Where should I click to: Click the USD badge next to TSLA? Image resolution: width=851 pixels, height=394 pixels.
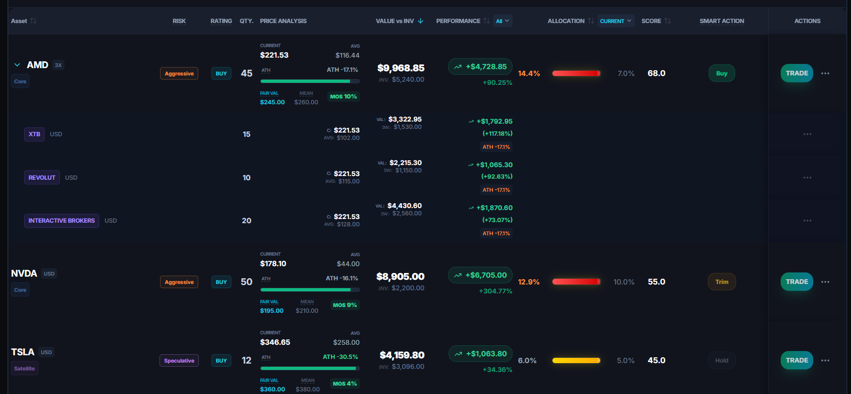point(46,352)
